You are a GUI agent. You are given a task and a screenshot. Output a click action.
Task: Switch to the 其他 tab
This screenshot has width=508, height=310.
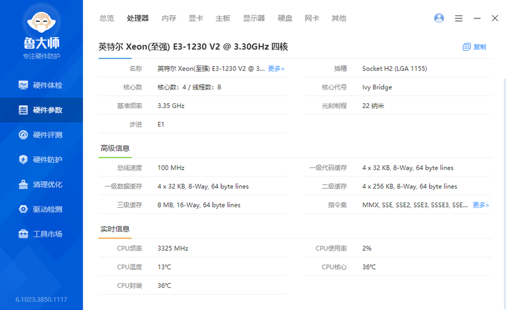pyautogui.click(x=339, y=18)
